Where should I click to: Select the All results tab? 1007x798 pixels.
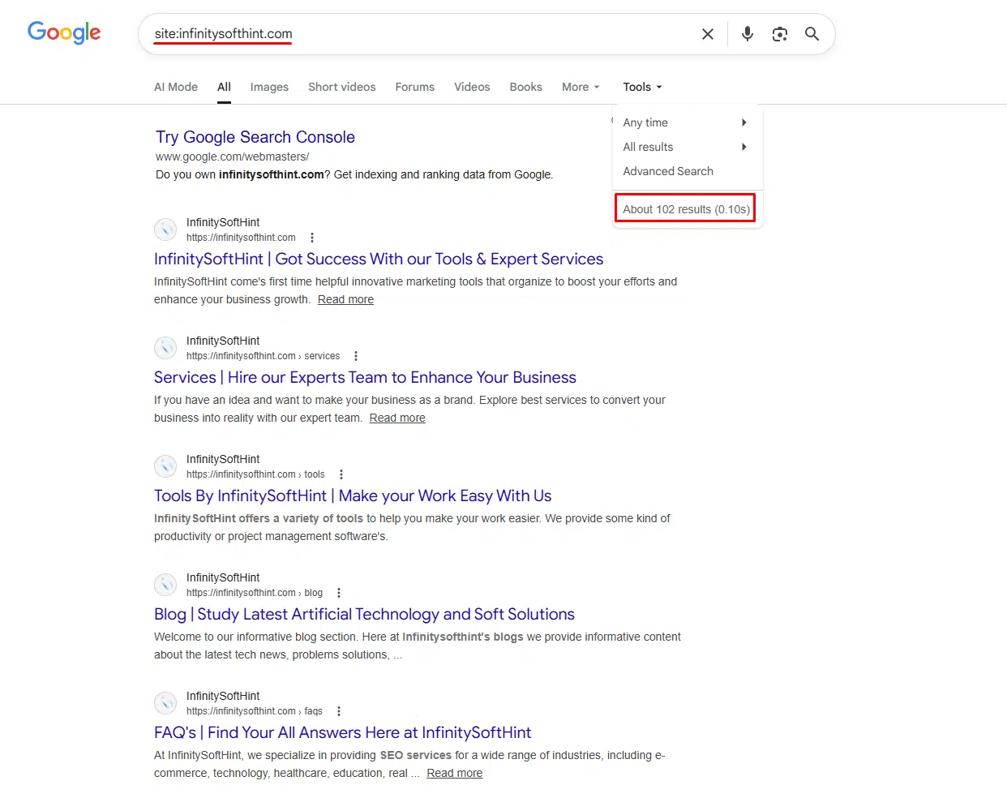pyautogui.click(x=224, y=87)
